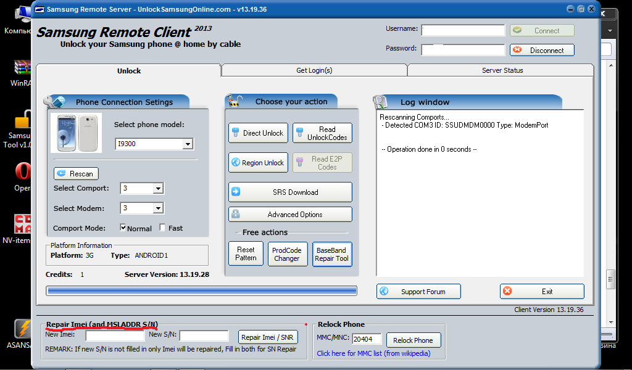This screenshot has height=370, width=632.
Task: Open the Select Comport dropdown
Action: coord(157,189)
